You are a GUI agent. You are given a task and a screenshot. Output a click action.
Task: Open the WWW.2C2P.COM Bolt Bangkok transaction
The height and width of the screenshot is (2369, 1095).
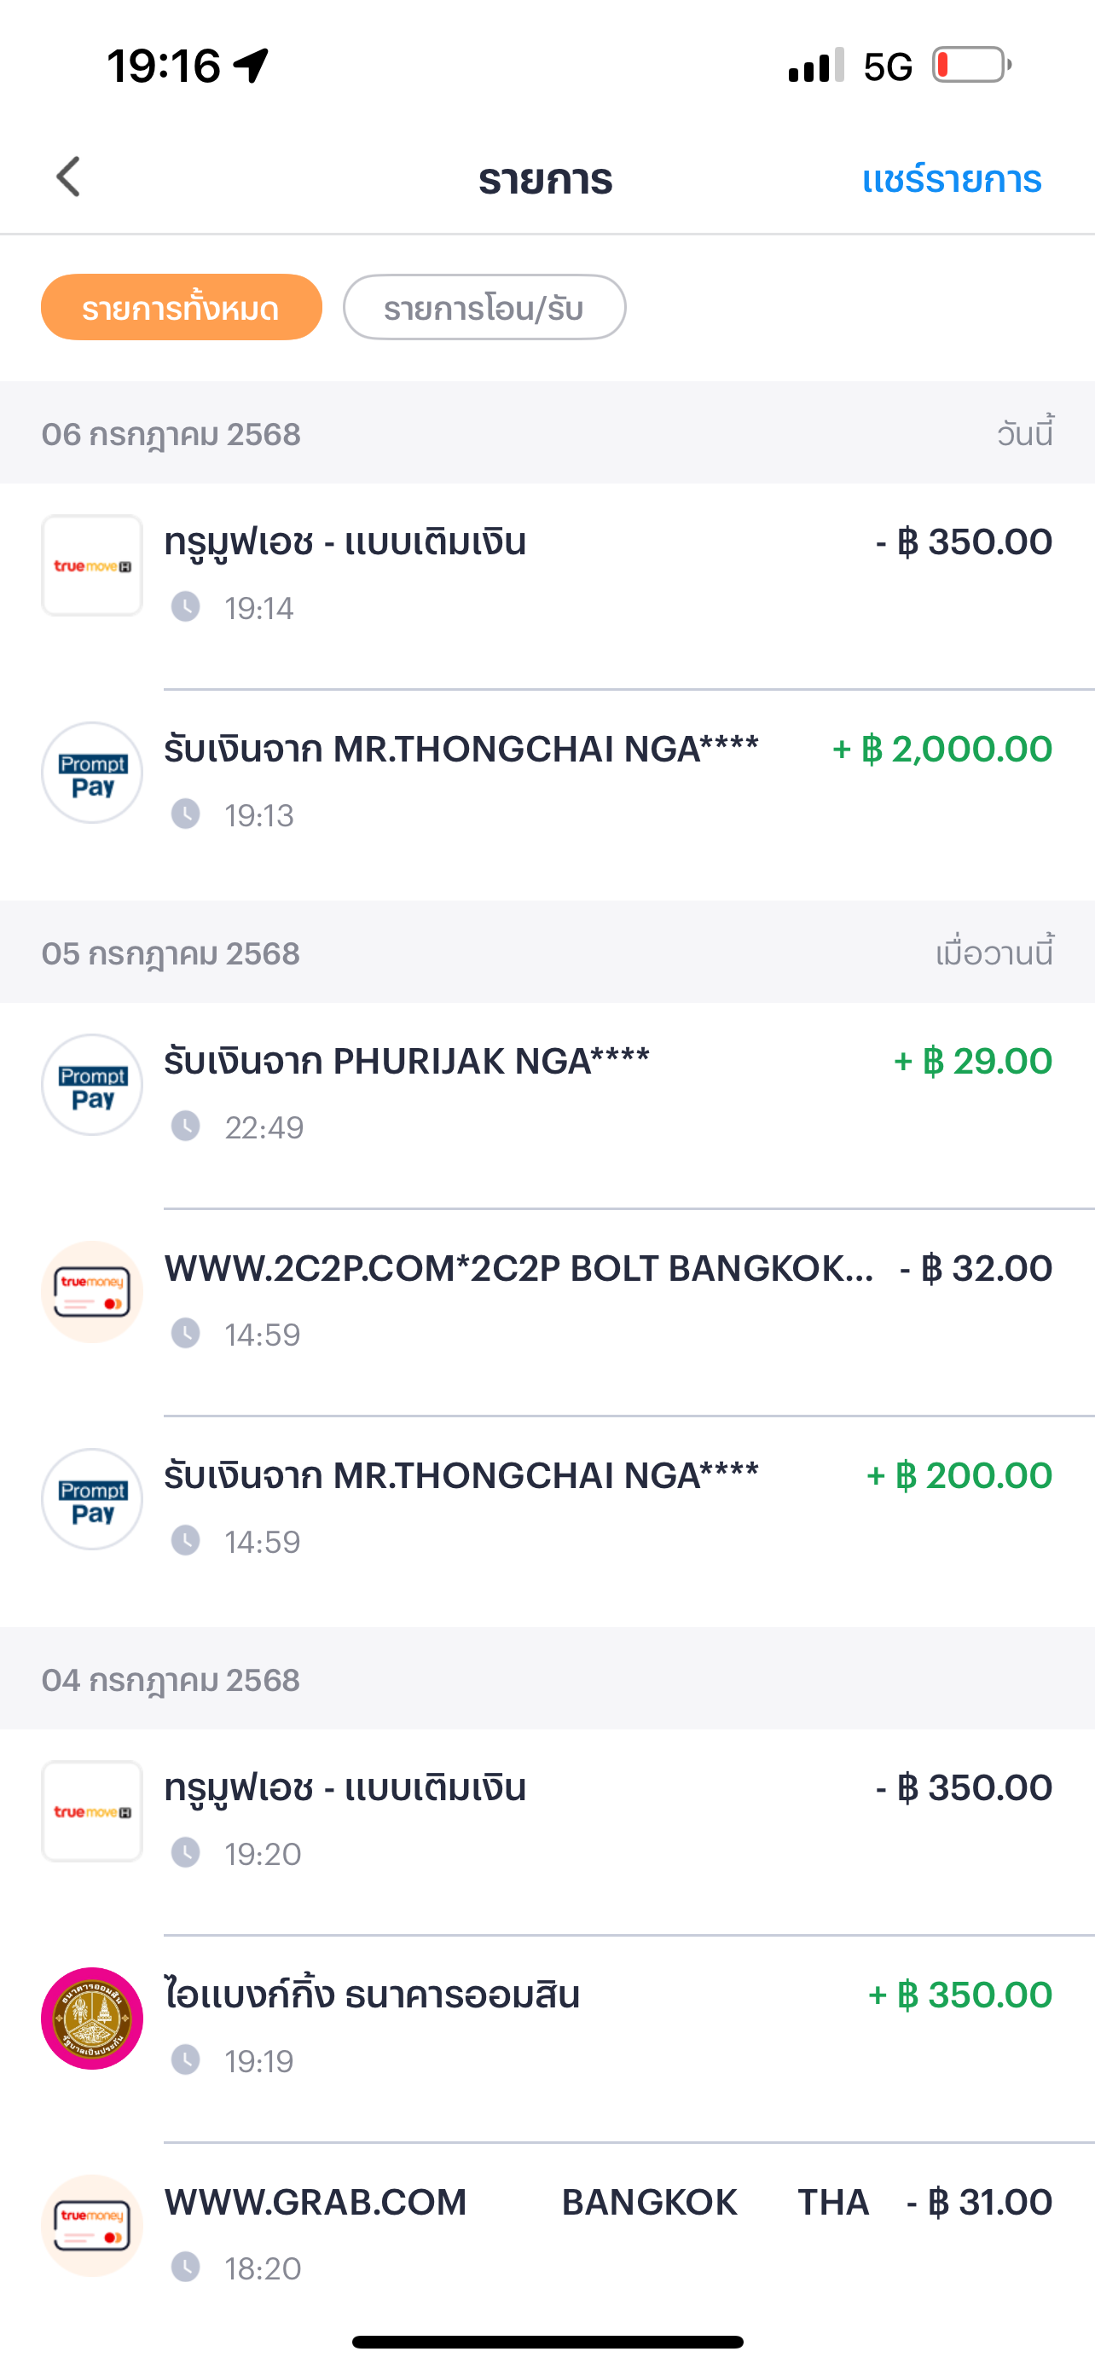(547, 1312)
